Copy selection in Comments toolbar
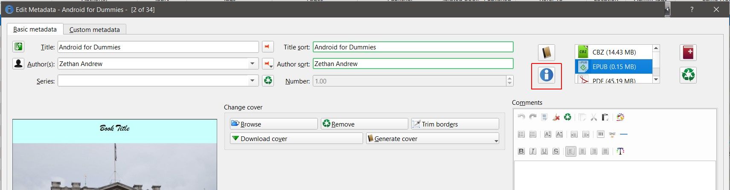 (x=582, y=117)
